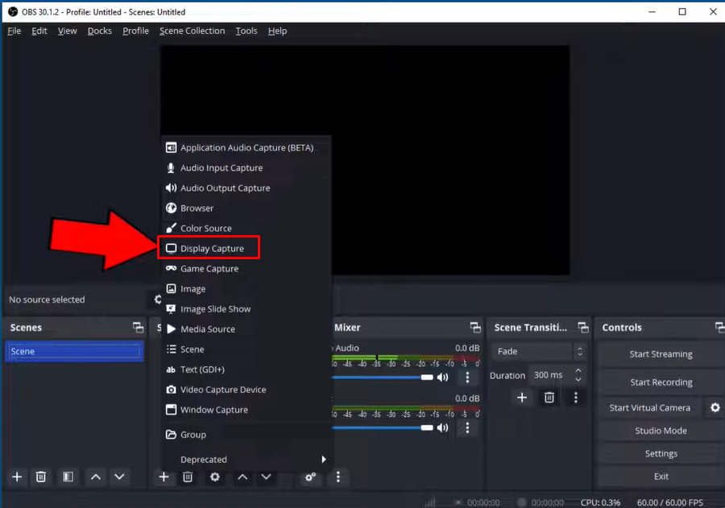Open OBS Settings from Controls panel
The height and width of the screenshot is (508, 725).
click(x=660, y=452)
